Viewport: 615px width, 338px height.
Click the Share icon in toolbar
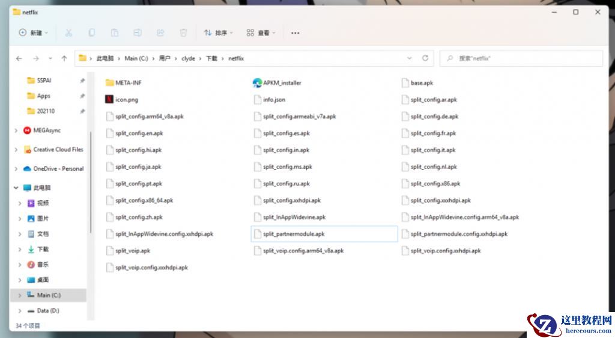click(x=160, y=33)
